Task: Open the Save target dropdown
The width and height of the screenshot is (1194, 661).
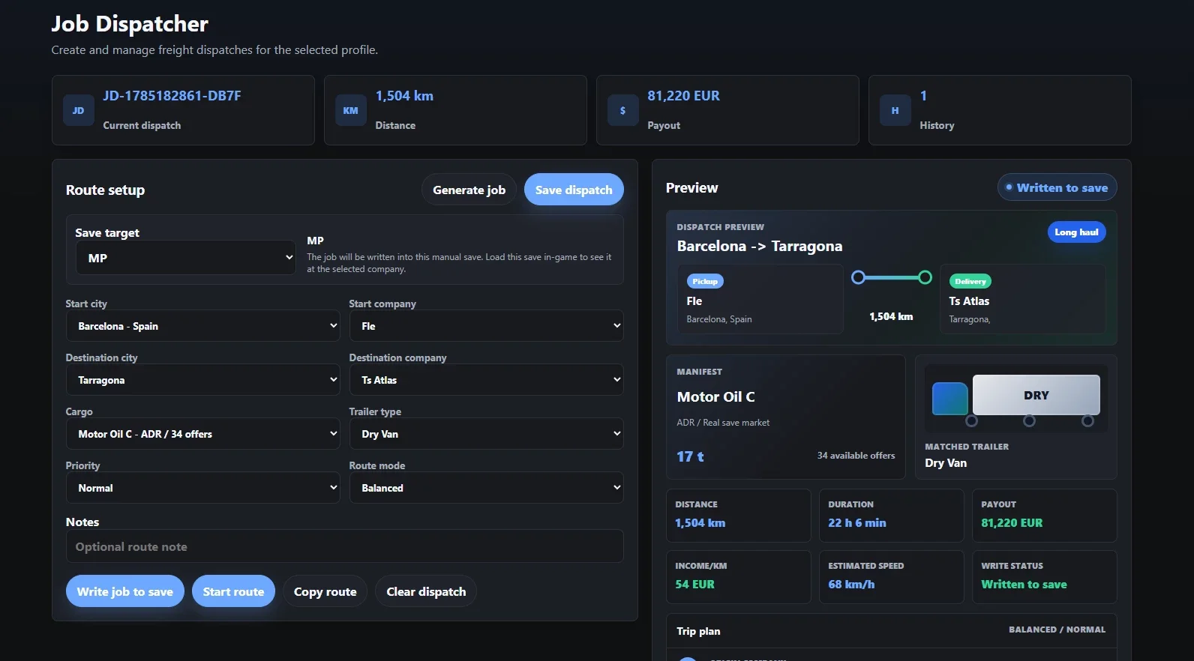Action: click(186, 258)
